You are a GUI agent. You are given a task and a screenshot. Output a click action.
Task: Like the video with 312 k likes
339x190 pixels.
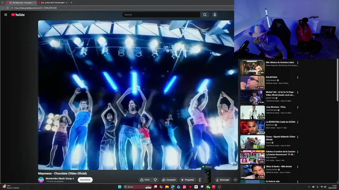pos(145,180)
